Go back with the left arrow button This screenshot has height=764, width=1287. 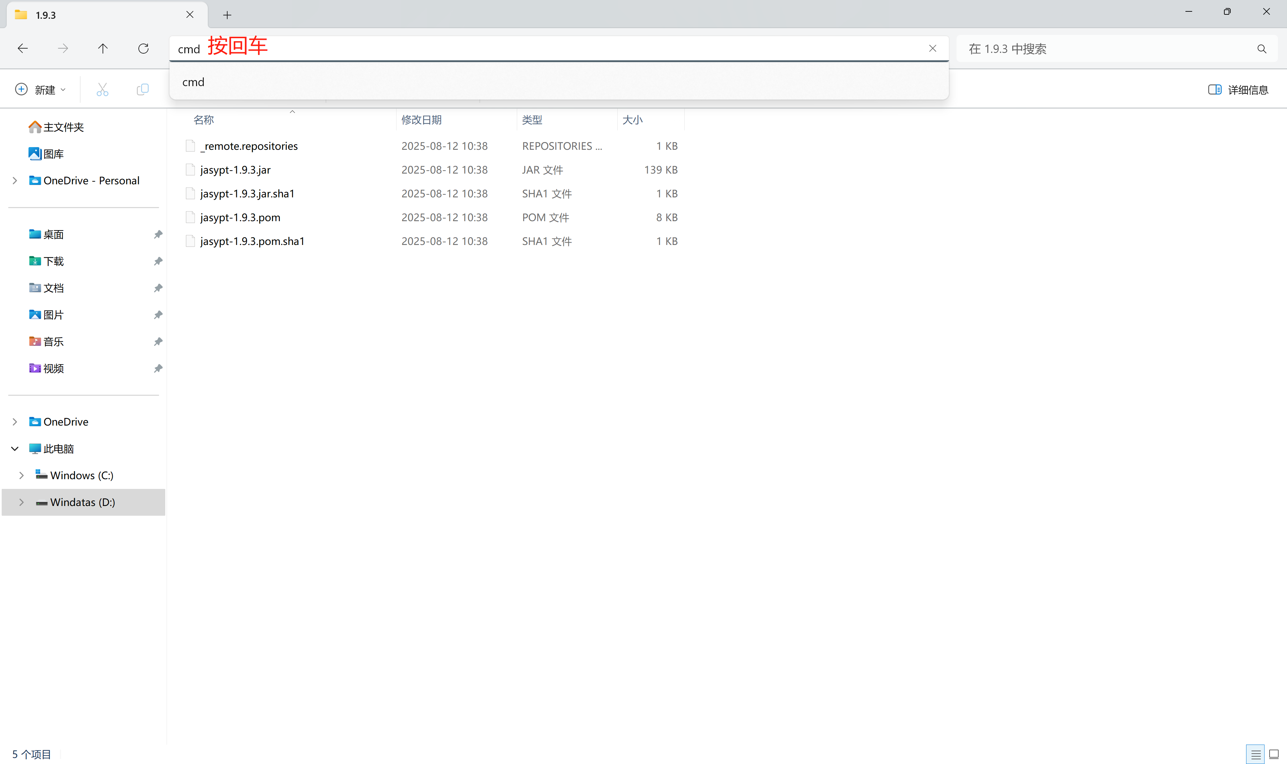click(23, 48)
